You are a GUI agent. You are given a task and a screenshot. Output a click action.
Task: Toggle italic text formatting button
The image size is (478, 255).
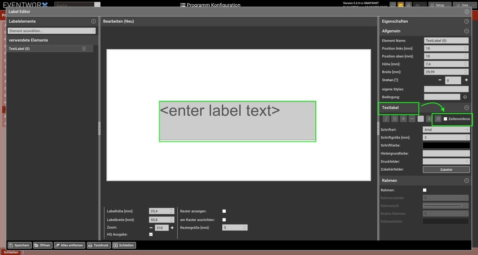point(386,119)
